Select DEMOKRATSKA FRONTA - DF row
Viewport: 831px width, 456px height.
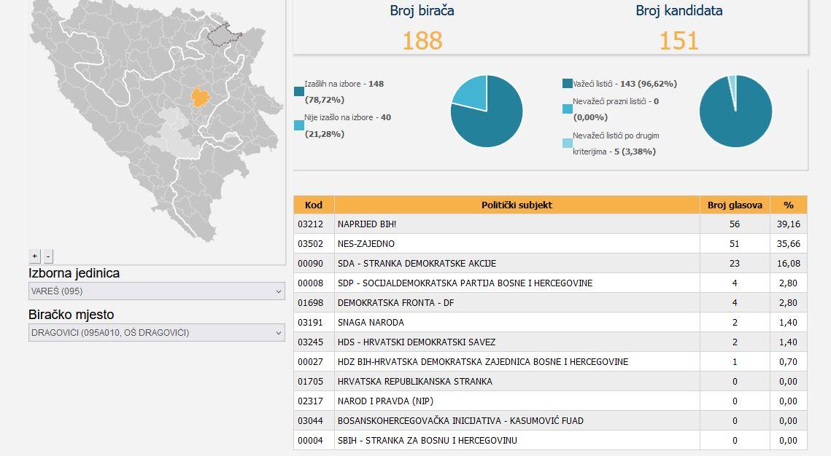[x=550, y=302]
